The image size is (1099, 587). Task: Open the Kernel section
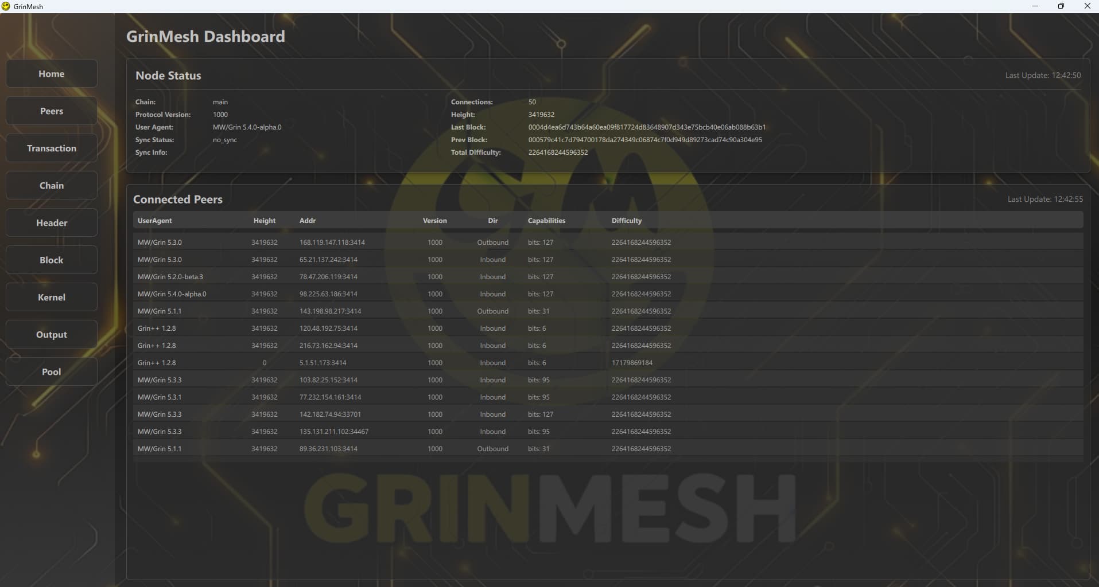pos(52,298)
